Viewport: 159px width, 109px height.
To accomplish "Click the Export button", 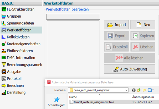I will pyautogui.click(x=116, y=36).
